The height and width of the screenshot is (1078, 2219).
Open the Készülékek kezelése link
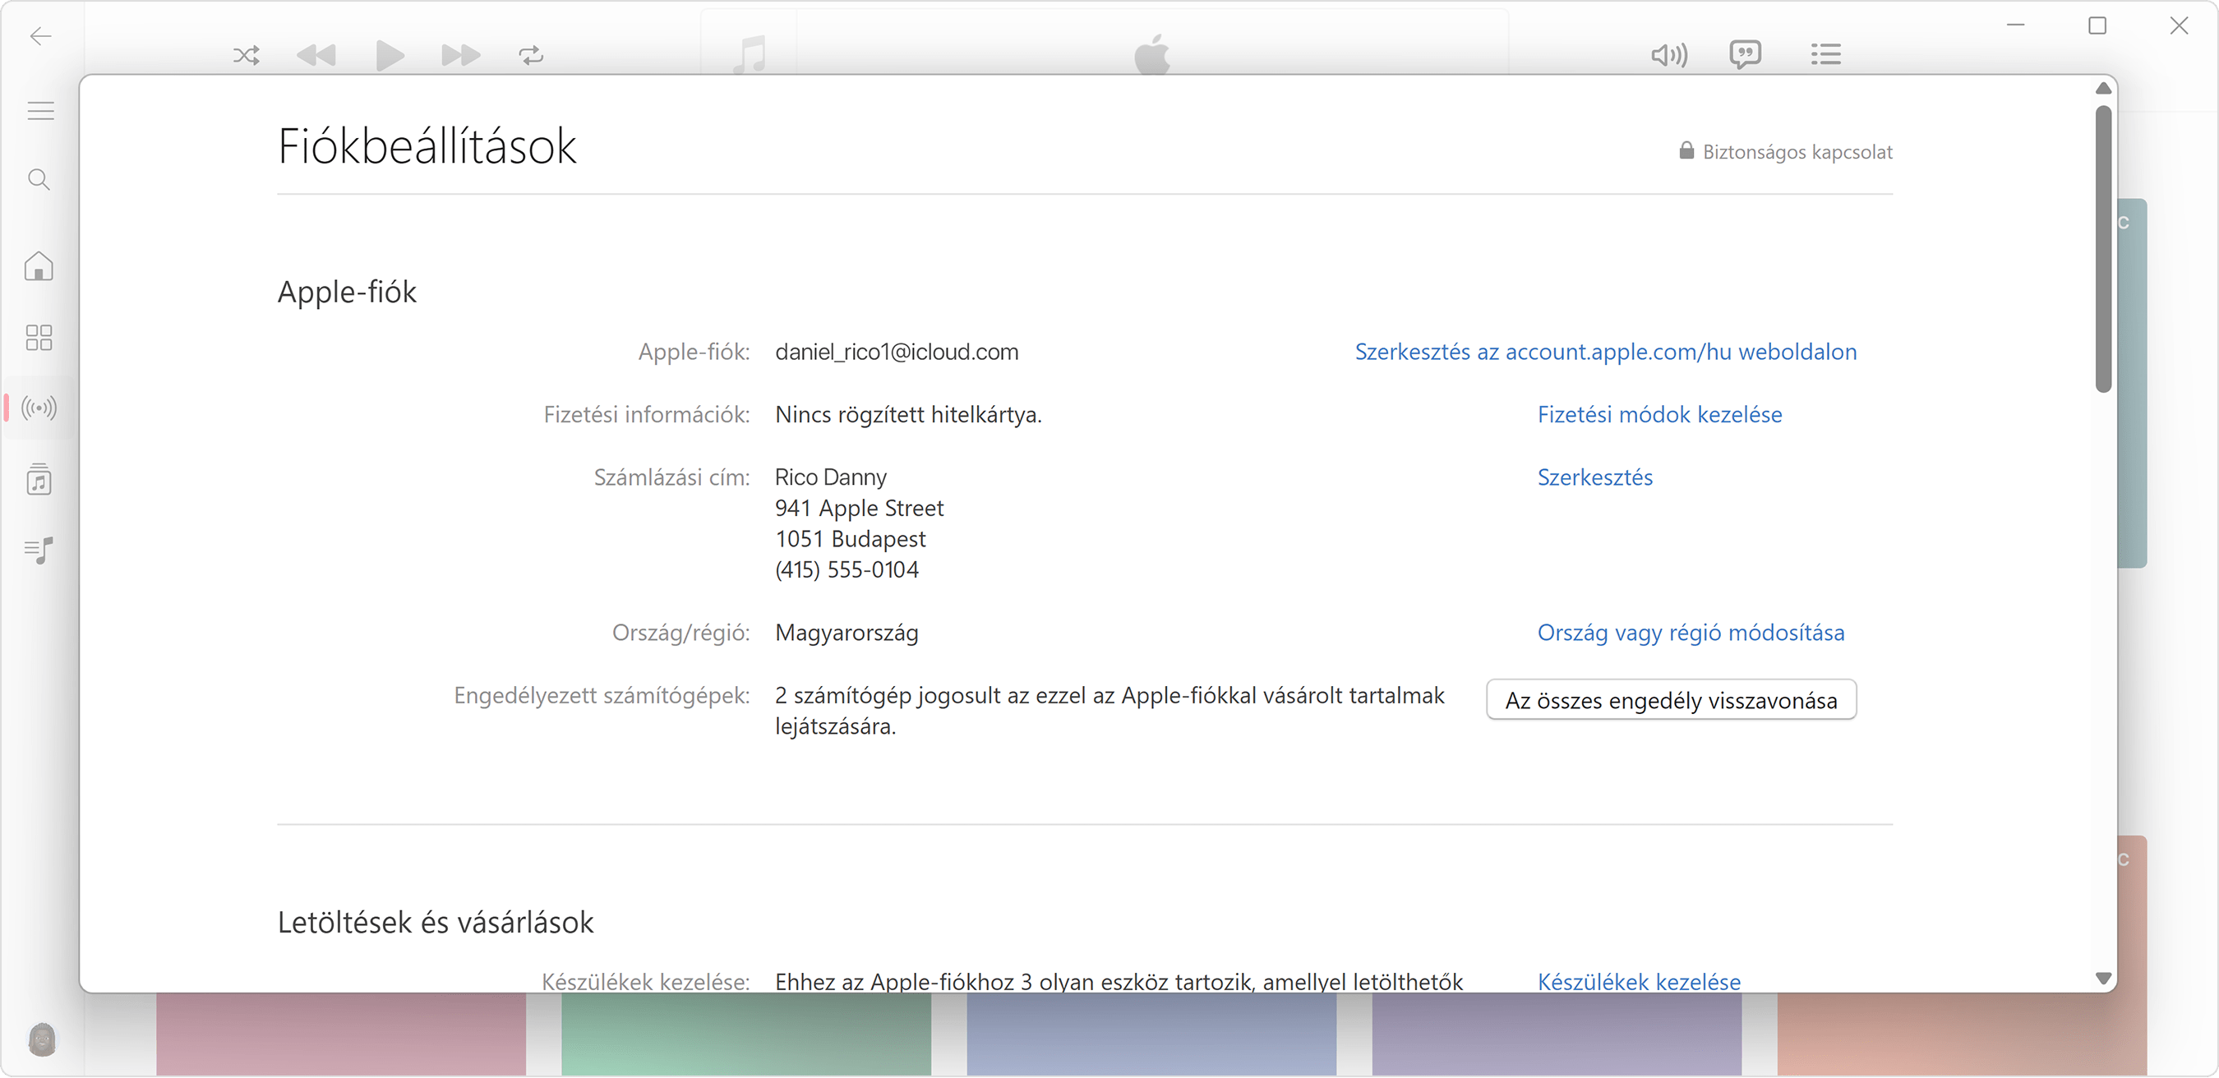1640,982
